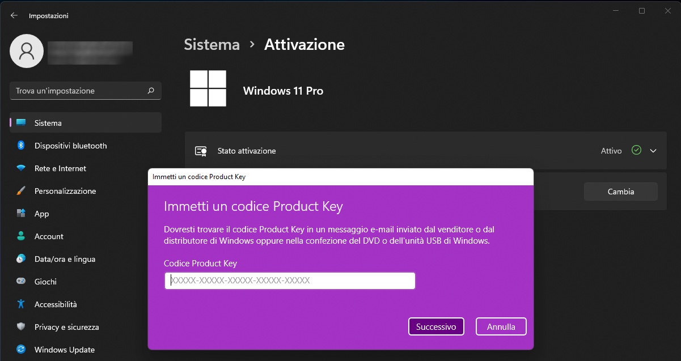Viewport: 681px width, 361px height.
Task: Open Personalizzazione section
Action: click(x=65, y=191)
